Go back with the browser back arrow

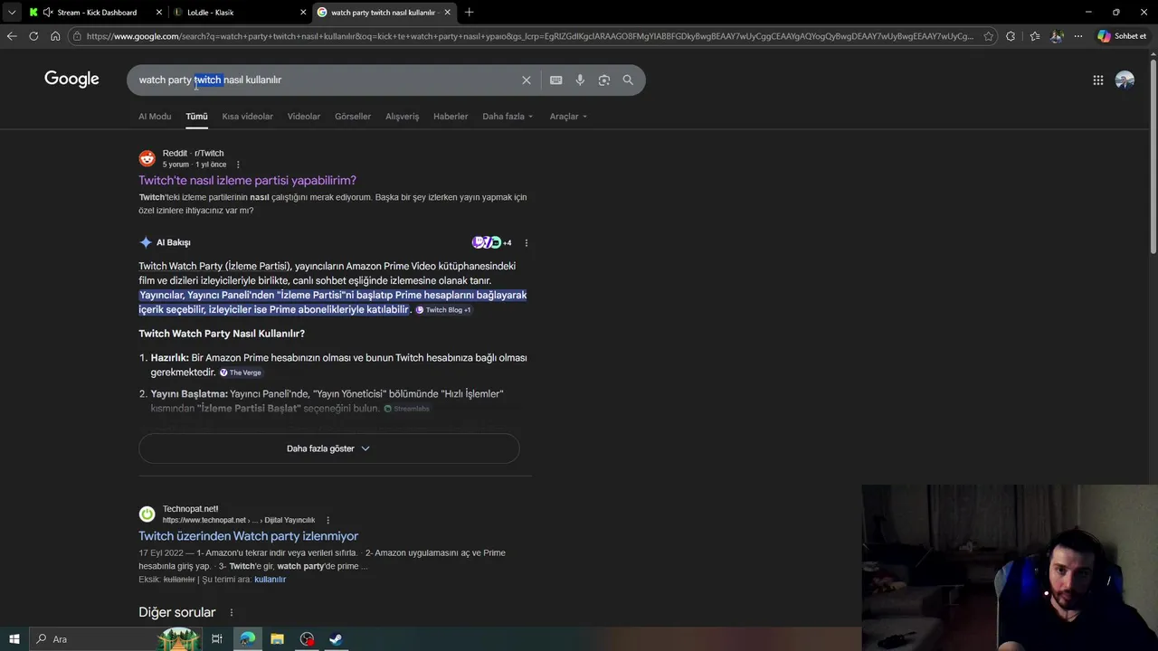point(11,36)
